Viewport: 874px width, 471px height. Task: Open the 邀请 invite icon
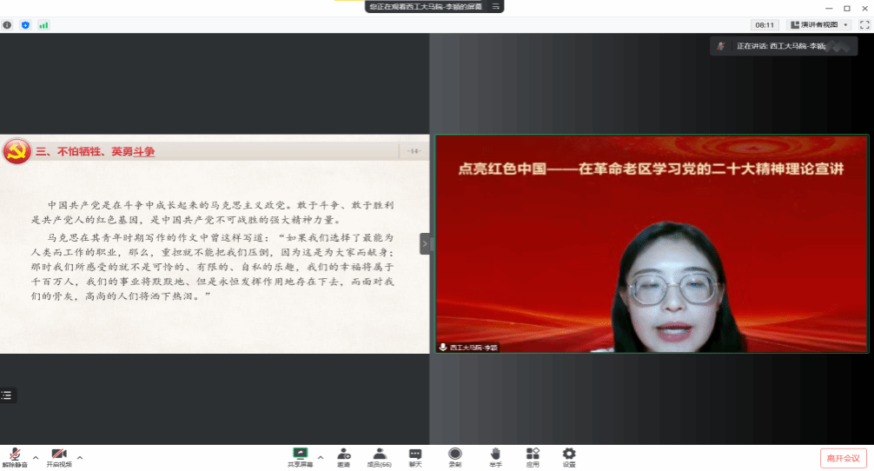[x=344, y=456]
